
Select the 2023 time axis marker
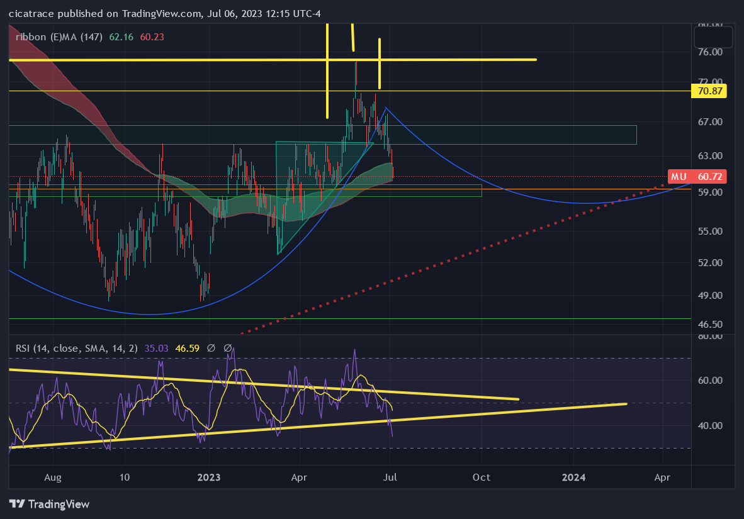(209, 477)
